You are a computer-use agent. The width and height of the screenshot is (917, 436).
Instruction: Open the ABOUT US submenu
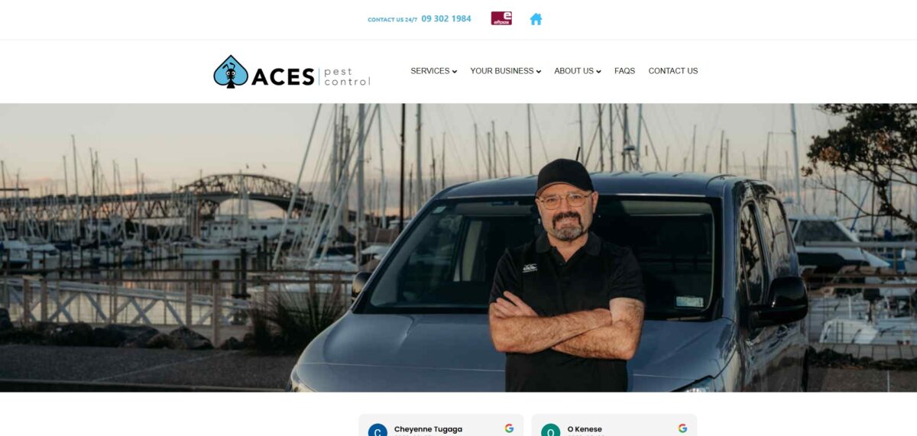[x=577, y=71]
